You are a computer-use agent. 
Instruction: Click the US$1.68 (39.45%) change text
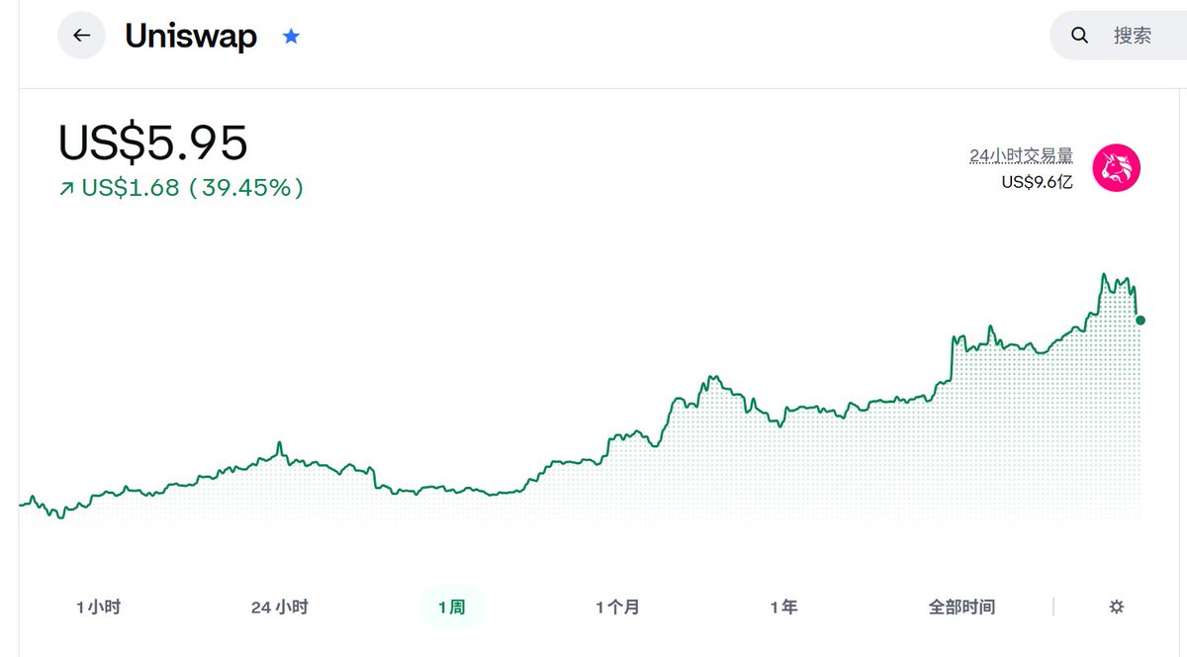point(181,187)
